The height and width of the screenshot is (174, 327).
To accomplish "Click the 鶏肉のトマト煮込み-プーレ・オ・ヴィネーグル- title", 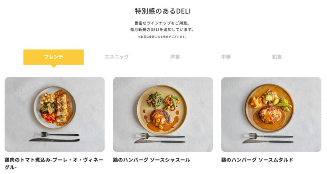I will point(54,163).
